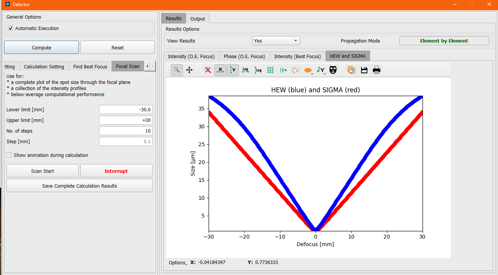
Task: Edit the Lower limit [mm] input field
Action: pyautogui.click(x=126, y=109)
